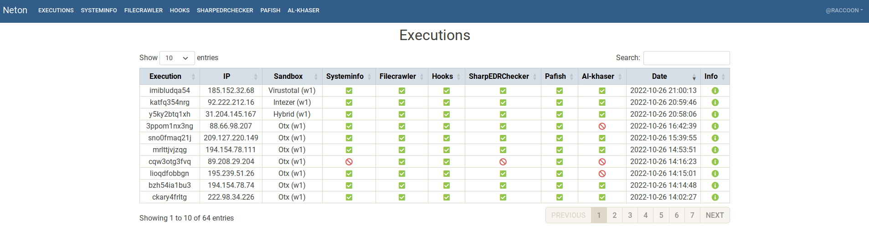
Task: Click red blocked Al-khaser icon for 3ppom1nx3ng
Action: click(602, 126)
